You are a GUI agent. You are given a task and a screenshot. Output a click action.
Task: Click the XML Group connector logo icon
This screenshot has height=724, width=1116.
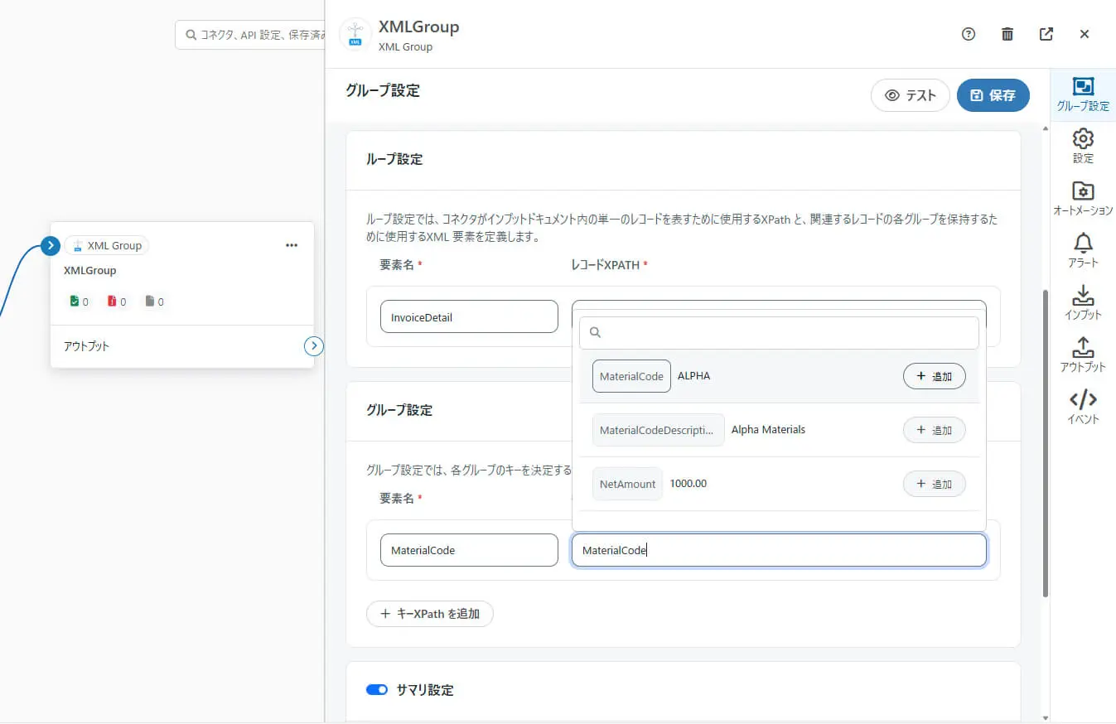click(x=355, y=35)
